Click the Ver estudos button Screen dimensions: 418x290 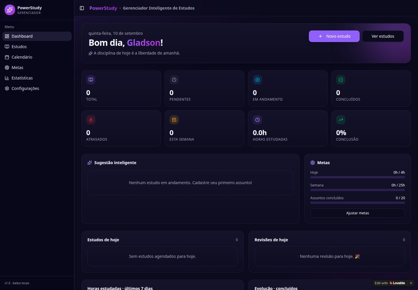pyautogui.click(x=383, y=36)
